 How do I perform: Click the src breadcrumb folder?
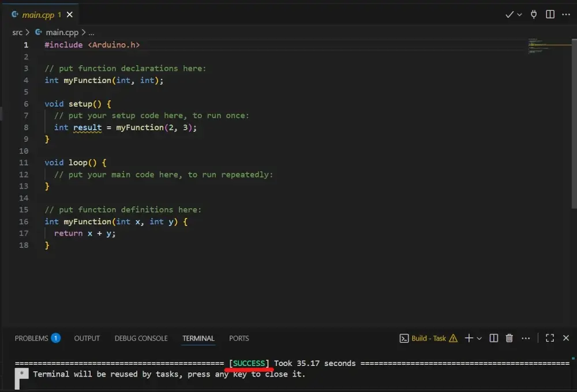coord(17,32)
